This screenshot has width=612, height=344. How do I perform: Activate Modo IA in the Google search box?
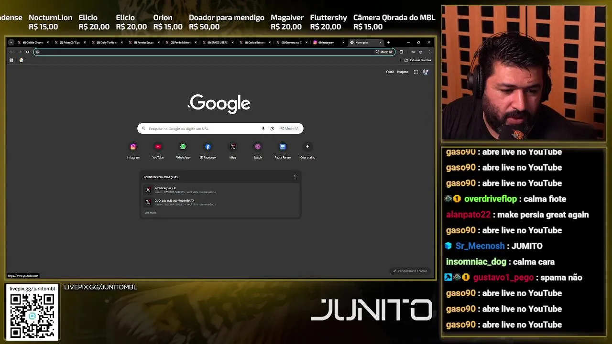point(290,129)
